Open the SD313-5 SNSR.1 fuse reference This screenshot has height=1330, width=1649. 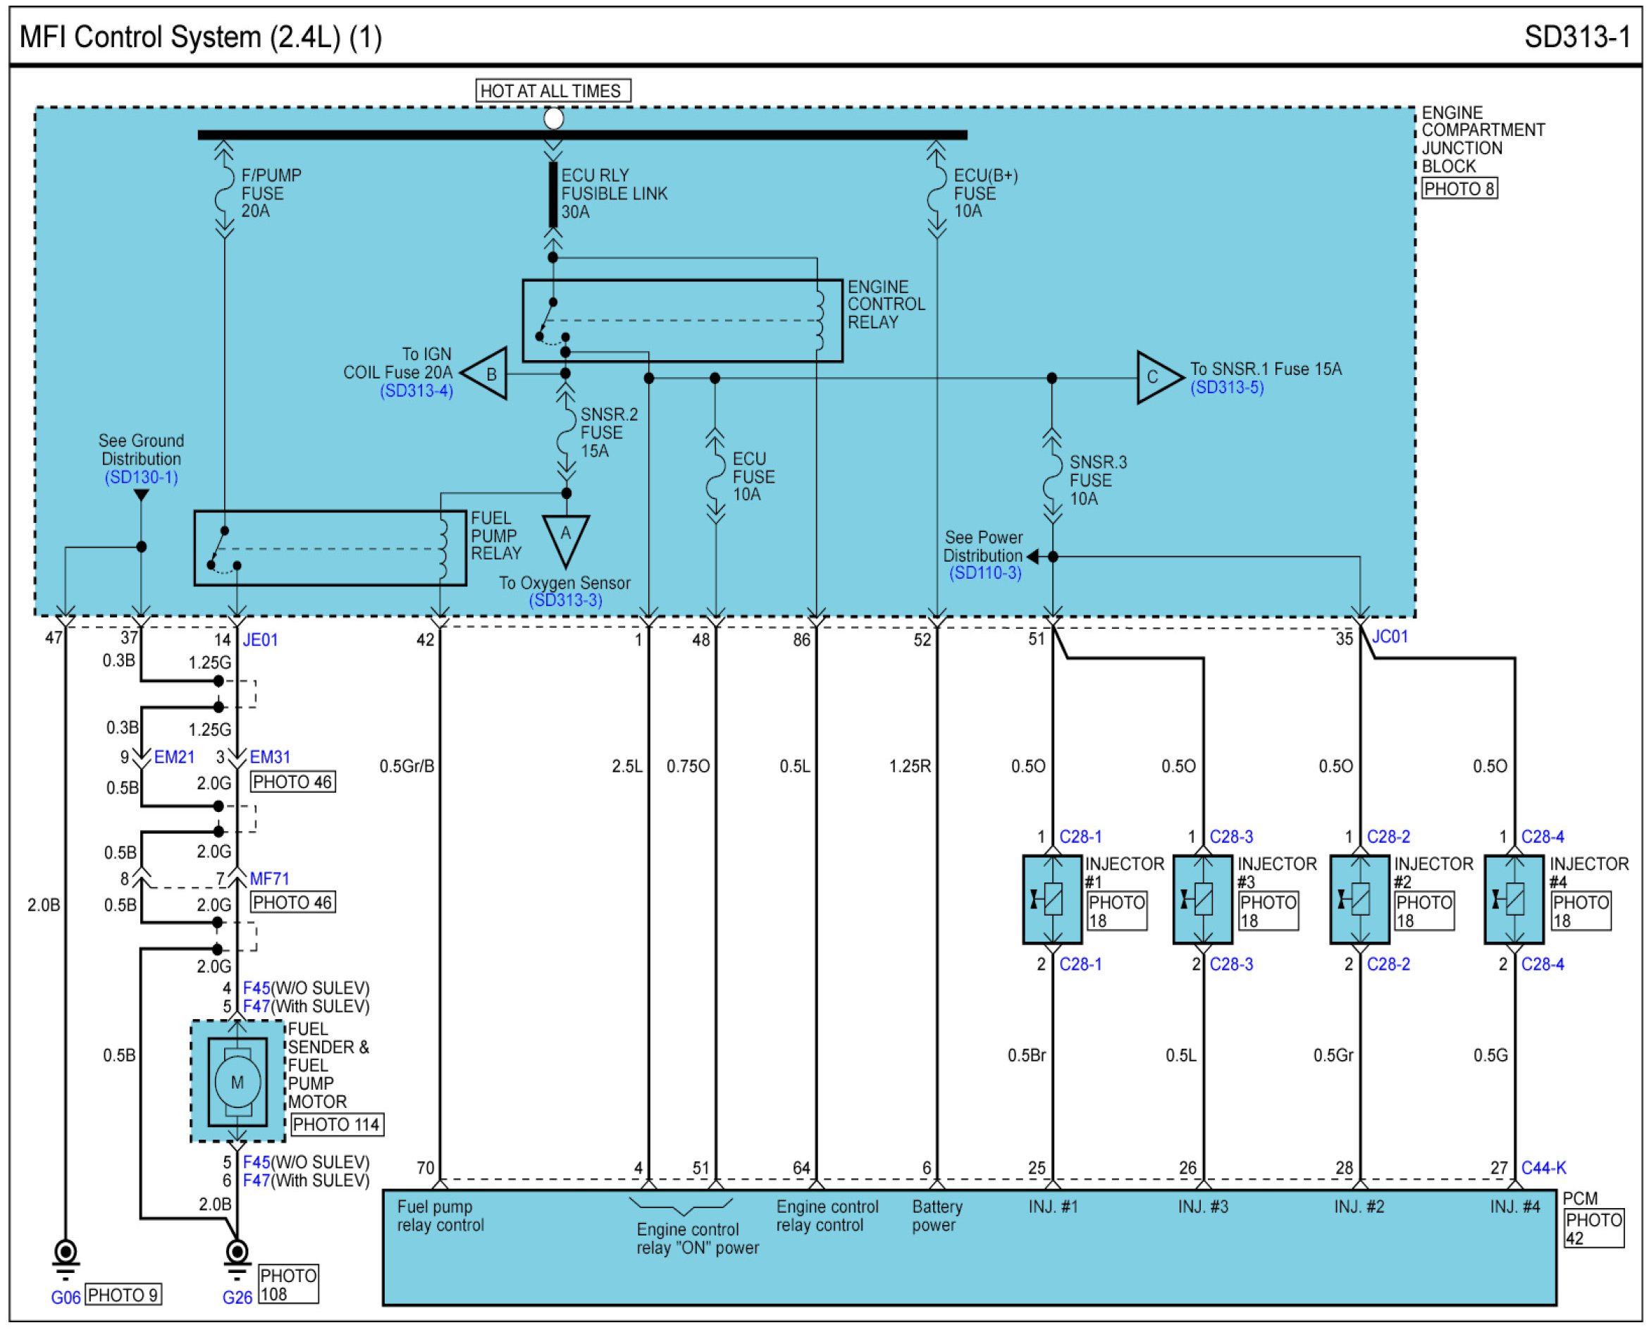click(1226, 387)
